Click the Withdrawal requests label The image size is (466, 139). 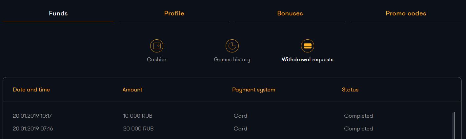308,60
